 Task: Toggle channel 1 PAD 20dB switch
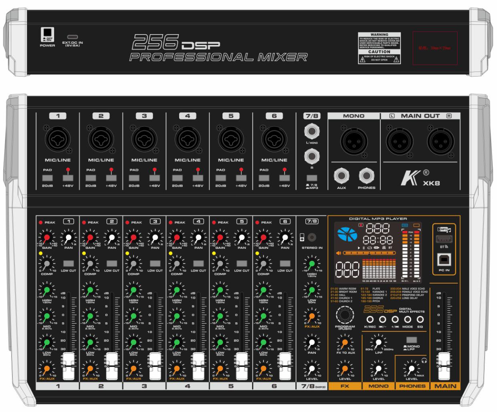coord(47,178)
